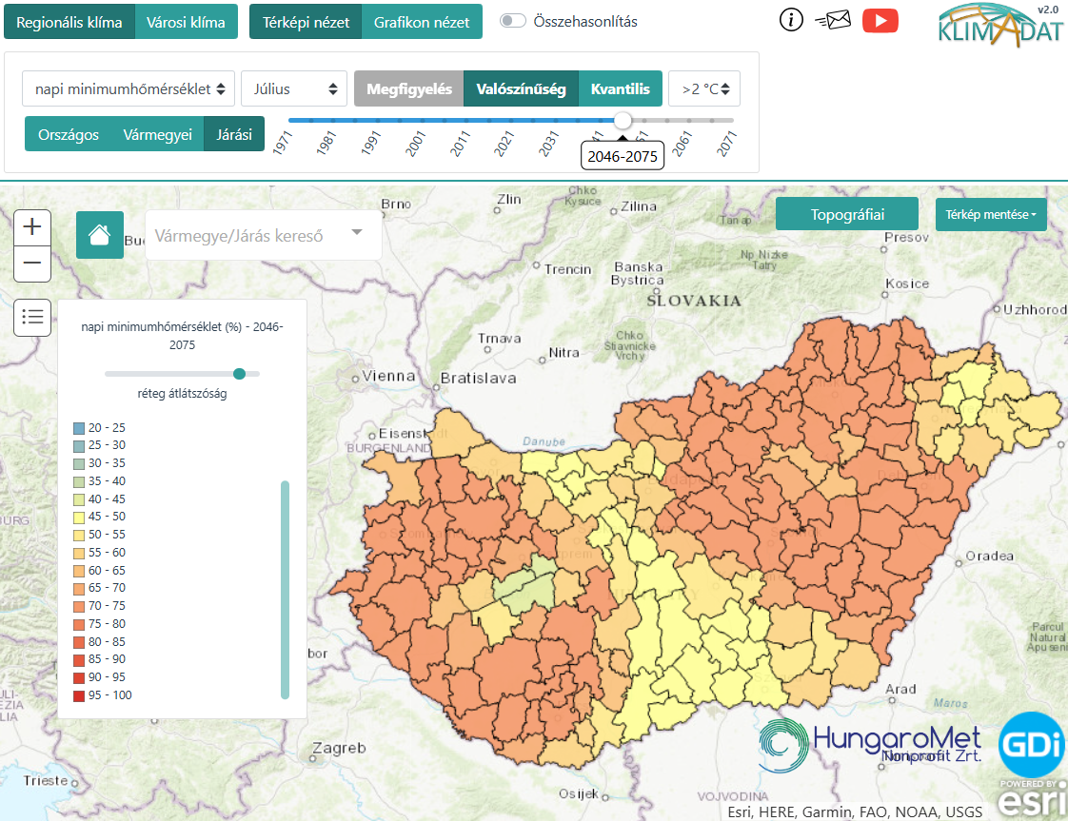This screenshot has width=1068, height=821.
Task: Click the 35 - 40 legend swatch
Action: [79, 482]
